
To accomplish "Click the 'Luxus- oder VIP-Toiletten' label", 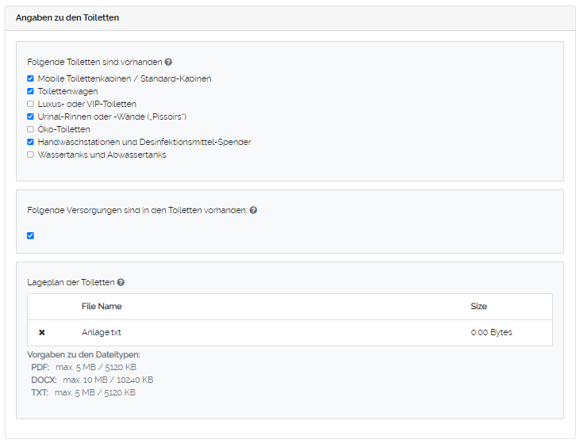I will click(x=86, y=104).
